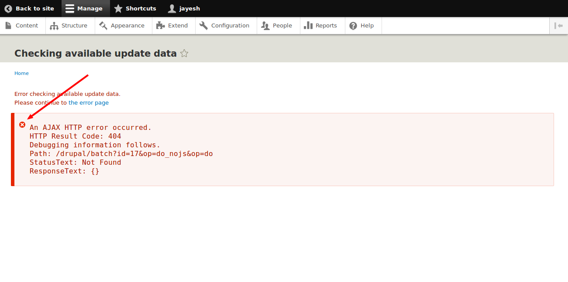568x282 pixels.
Task: Click the red error X icon
Action: 22,125
